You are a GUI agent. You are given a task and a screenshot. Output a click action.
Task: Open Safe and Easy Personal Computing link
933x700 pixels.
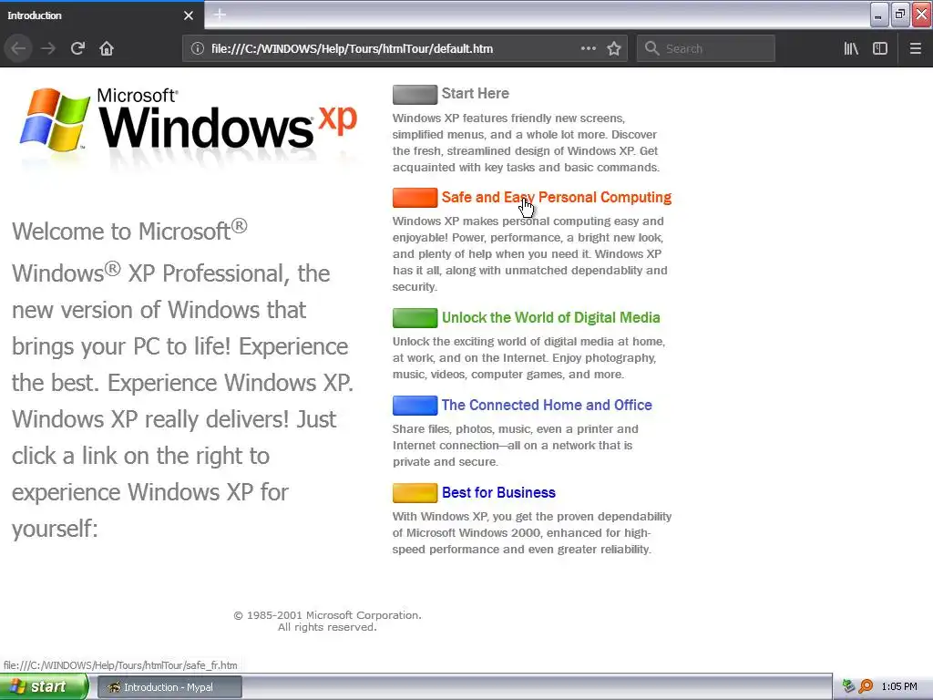pos(557,197)
